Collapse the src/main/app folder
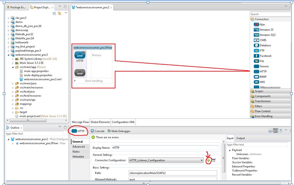The height and width of the screenshot is (185, 294). 13,67
